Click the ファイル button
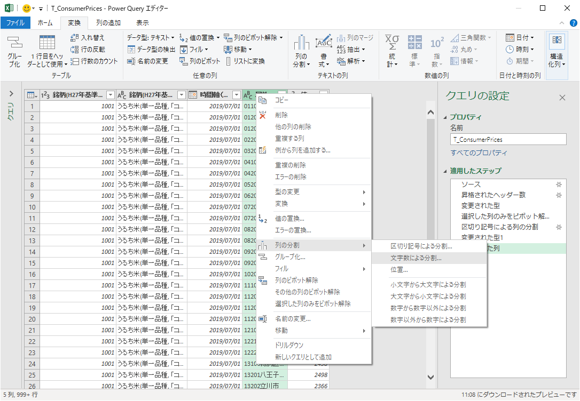580x401 pixels. tap(15, 23)
